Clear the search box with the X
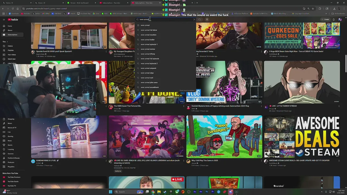 point(194,19)
